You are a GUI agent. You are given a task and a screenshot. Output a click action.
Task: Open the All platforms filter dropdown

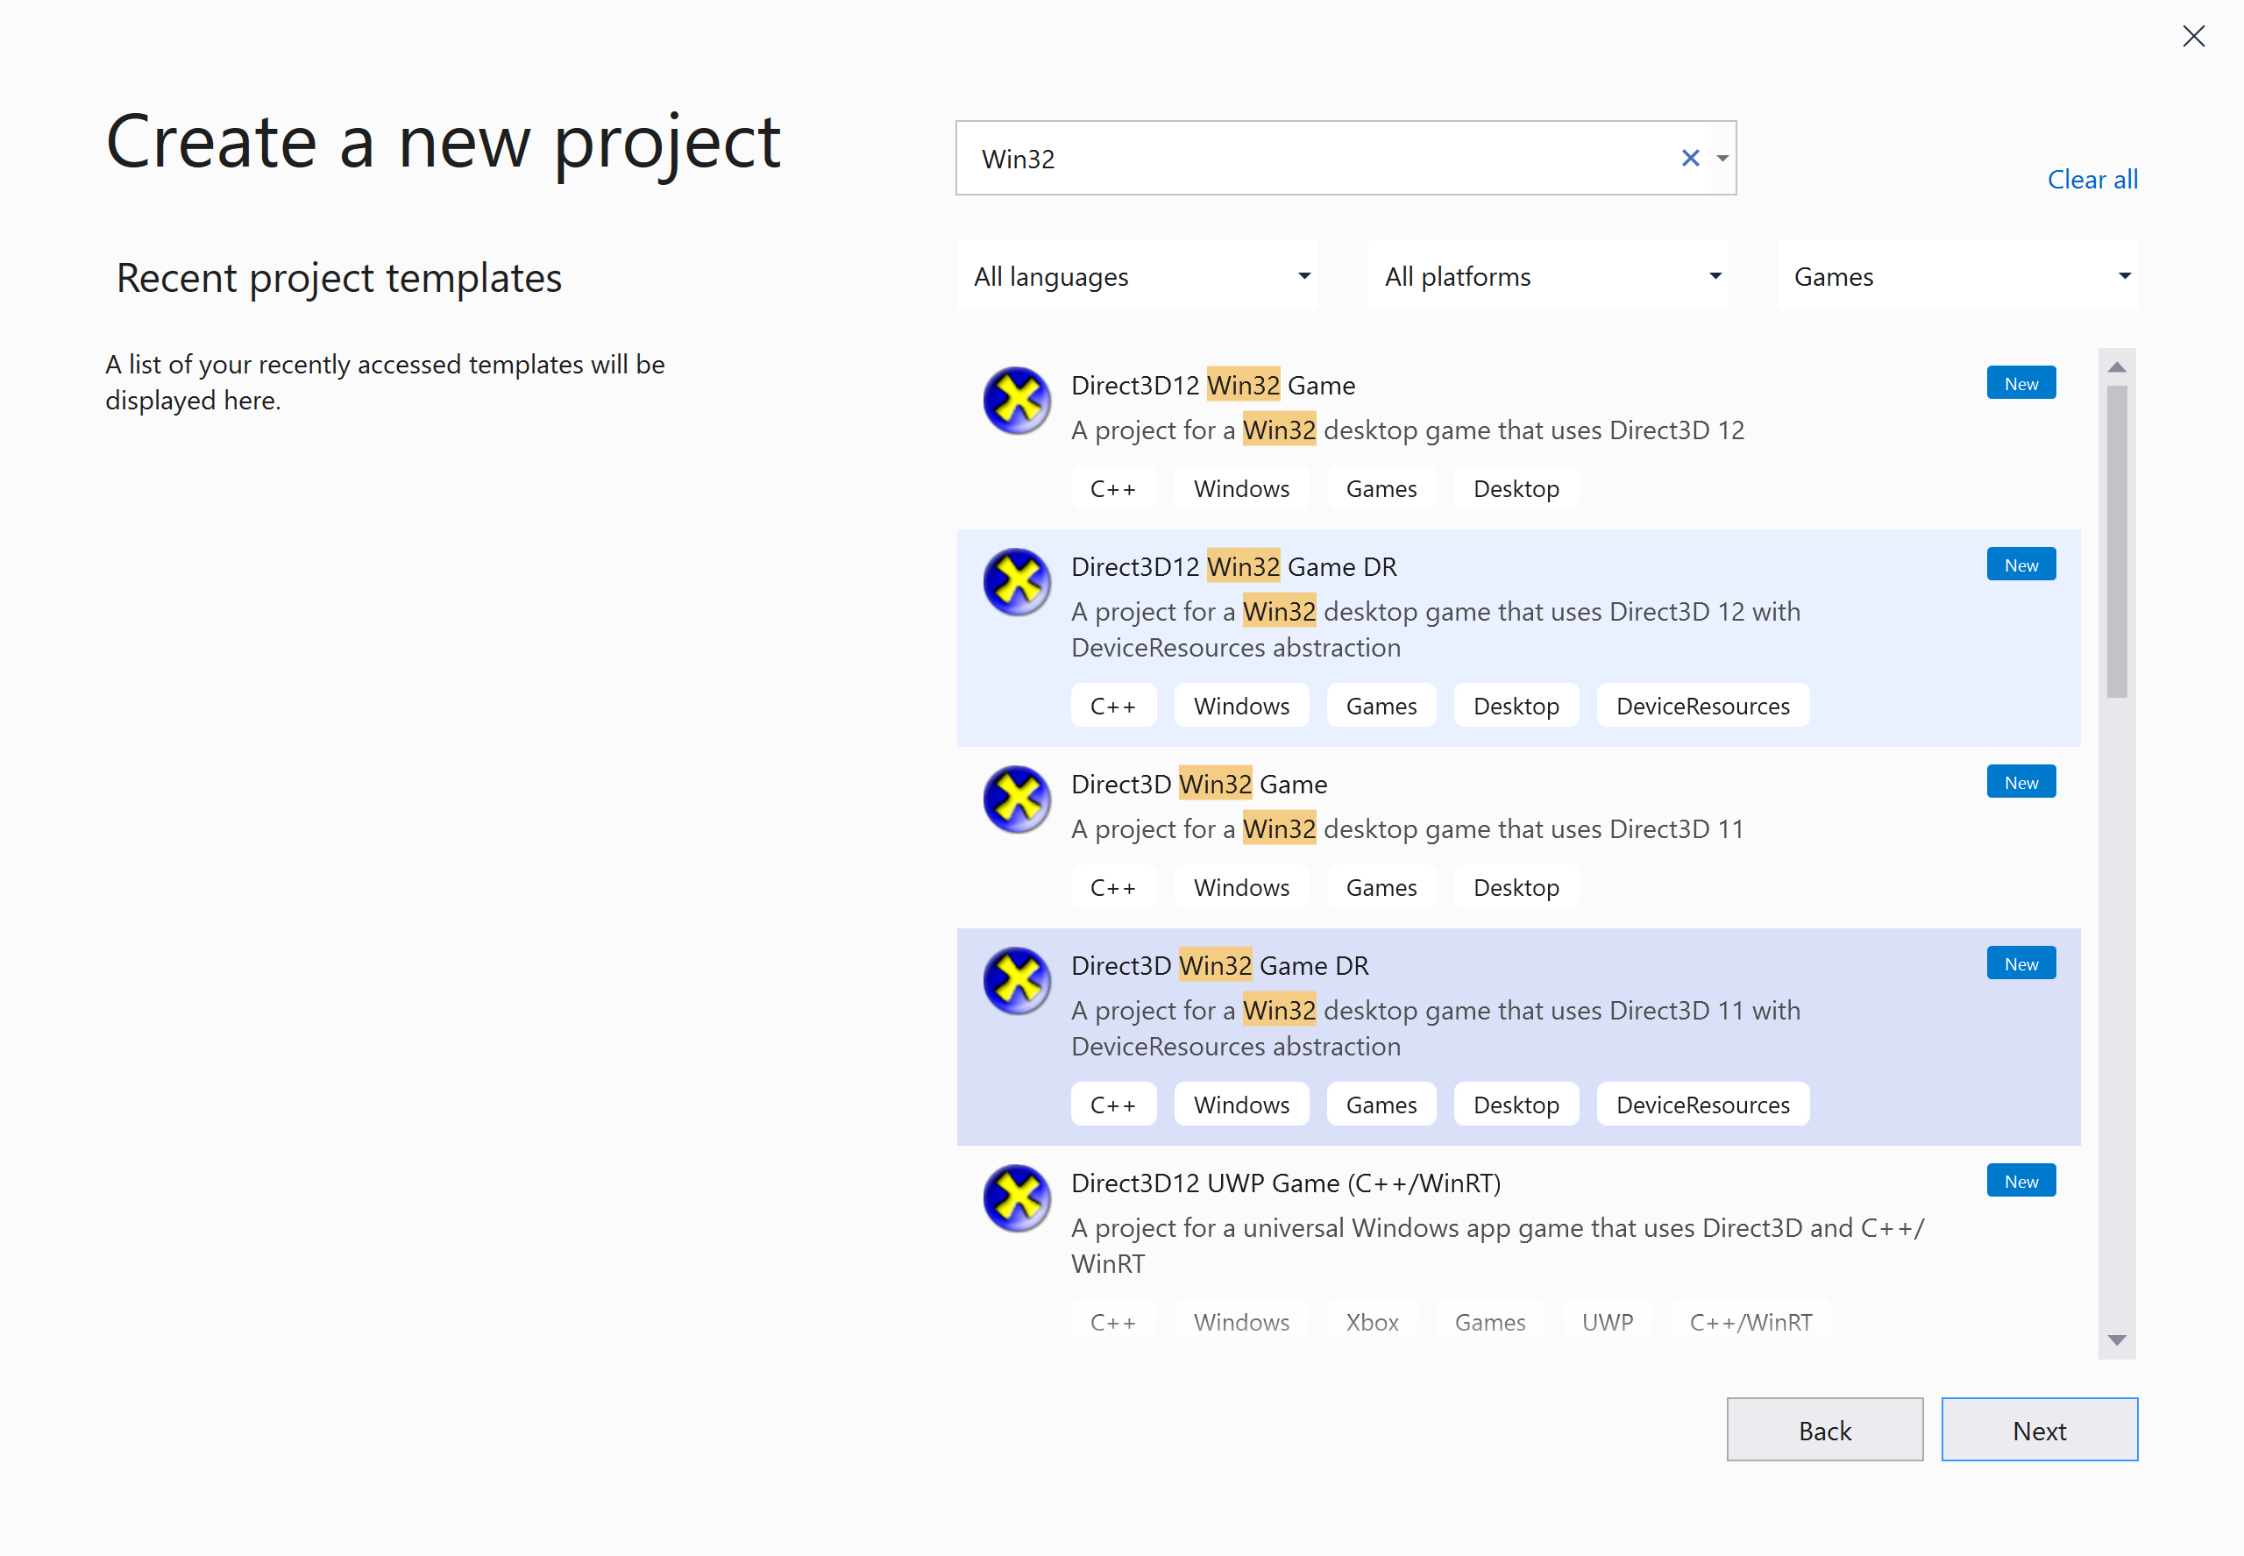[1548, 276]
